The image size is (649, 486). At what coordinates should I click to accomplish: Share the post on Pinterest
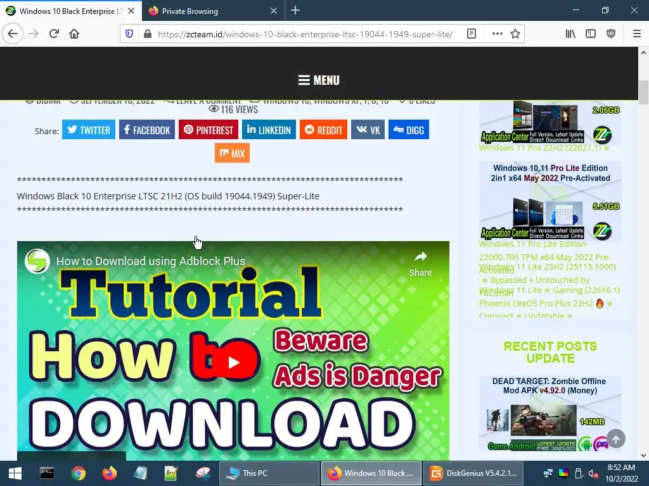coord(209,130)
